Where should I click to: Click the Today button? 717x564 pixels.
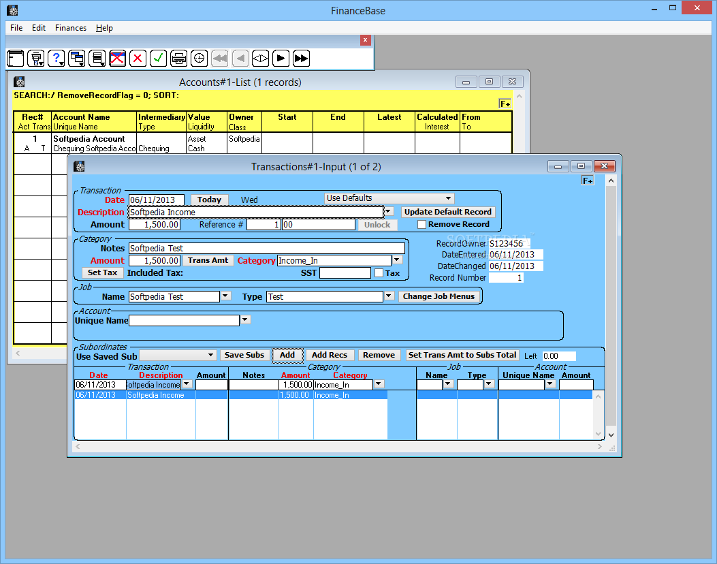210,200
